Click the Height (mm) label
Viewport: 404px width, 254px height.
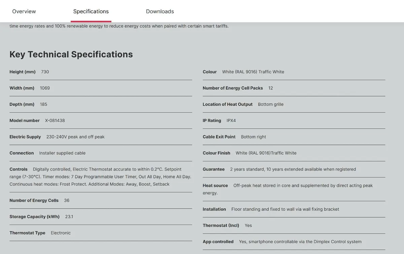pos(23,72)
